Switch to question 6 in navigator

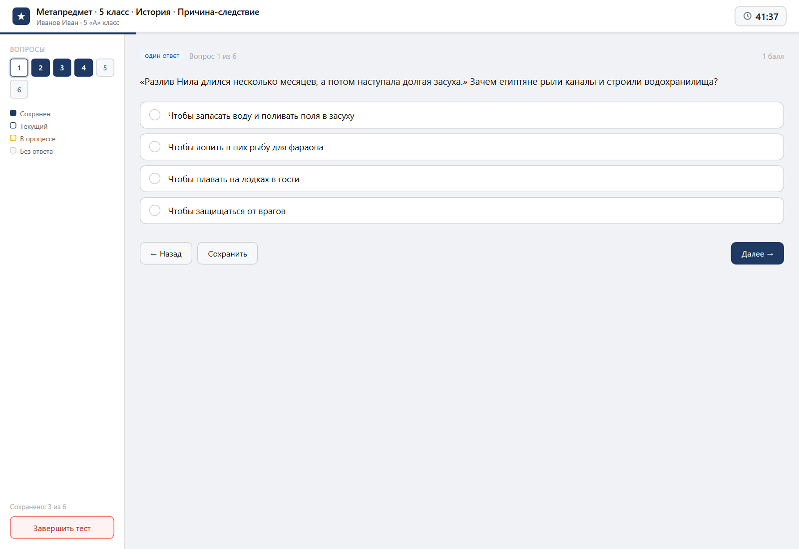[19, 90]
